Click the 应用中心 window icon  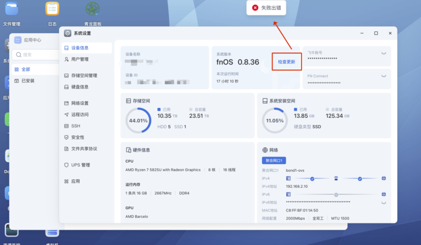pyautogui.click(x=18, y=40)
